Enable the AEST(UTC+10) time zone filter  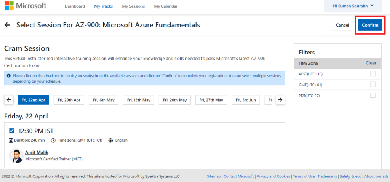click(372, 73)
